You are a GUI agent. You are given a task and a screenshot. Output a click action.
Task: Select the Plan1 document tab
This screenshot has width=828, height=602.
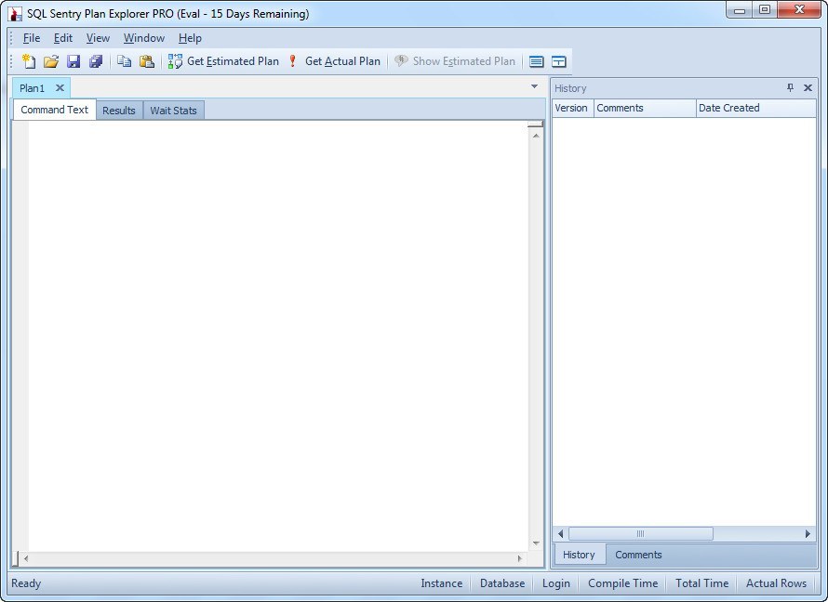point(33,88)
